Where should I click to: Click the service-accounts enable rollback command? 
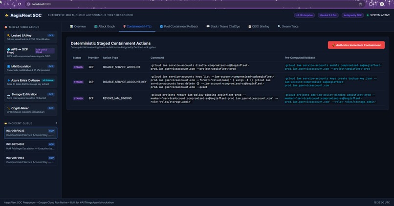[x=333, y=67]
